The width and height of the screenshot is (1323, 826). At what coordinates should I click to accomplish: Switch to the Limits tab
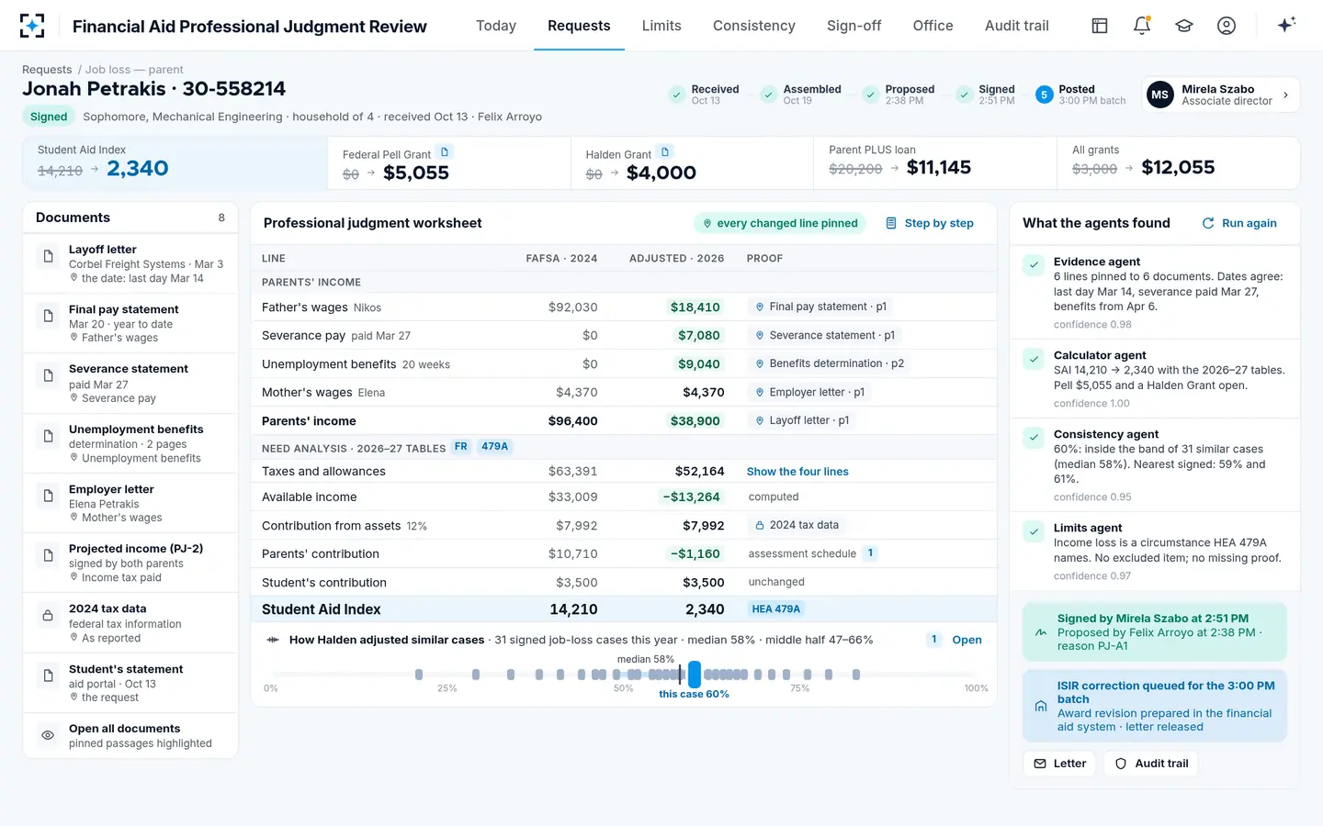(x=661, y=26)
